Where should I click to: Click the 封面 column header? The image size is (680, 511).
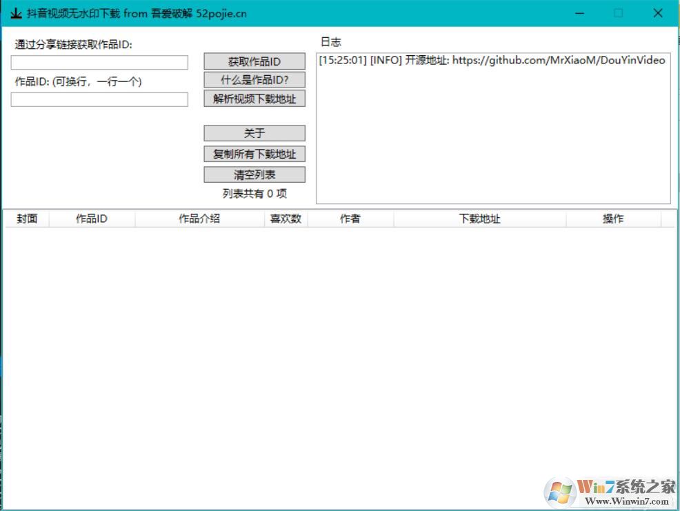27,219
